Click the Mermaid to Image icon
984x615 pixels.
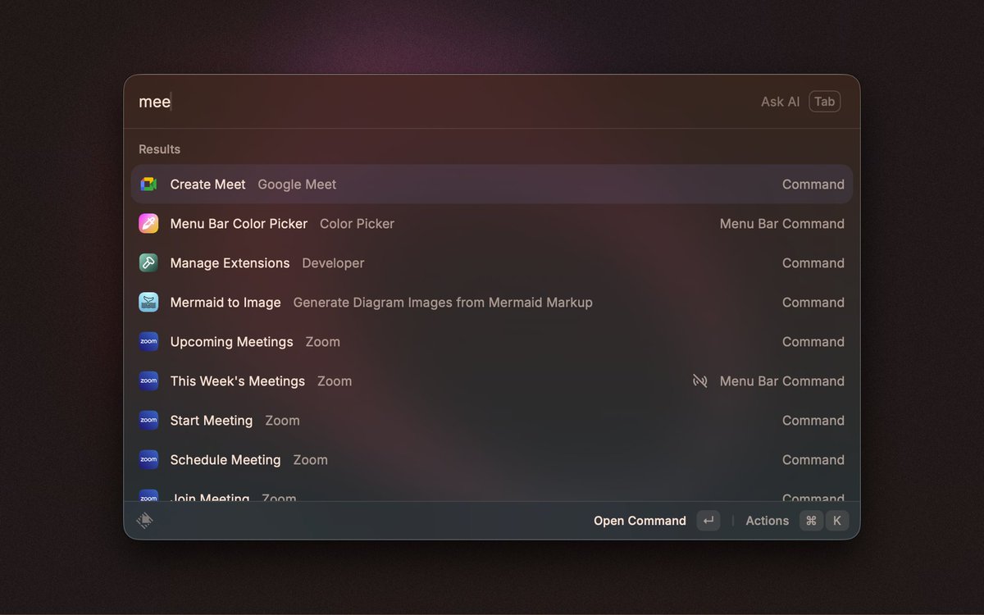click(148, 303)
